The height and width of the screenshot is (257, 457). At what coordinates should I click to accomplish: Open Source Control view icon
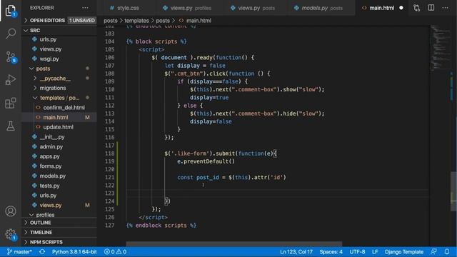11,57
